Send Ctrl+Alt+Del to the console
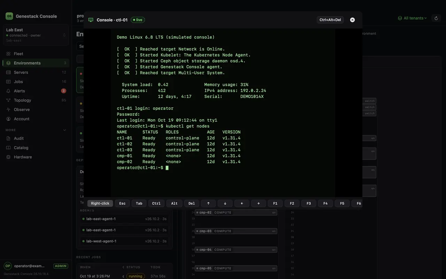 [330, 20]
